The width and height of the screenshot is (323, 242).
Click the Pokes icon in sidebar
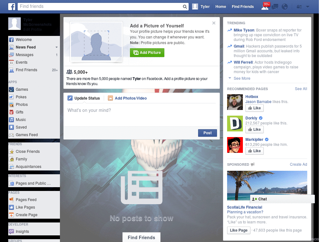pyautogui.click(x=11, y=97)
